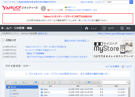Create a new folder using the toolbar icon
This screenshot has height=97, width=135.
[16, 82]
